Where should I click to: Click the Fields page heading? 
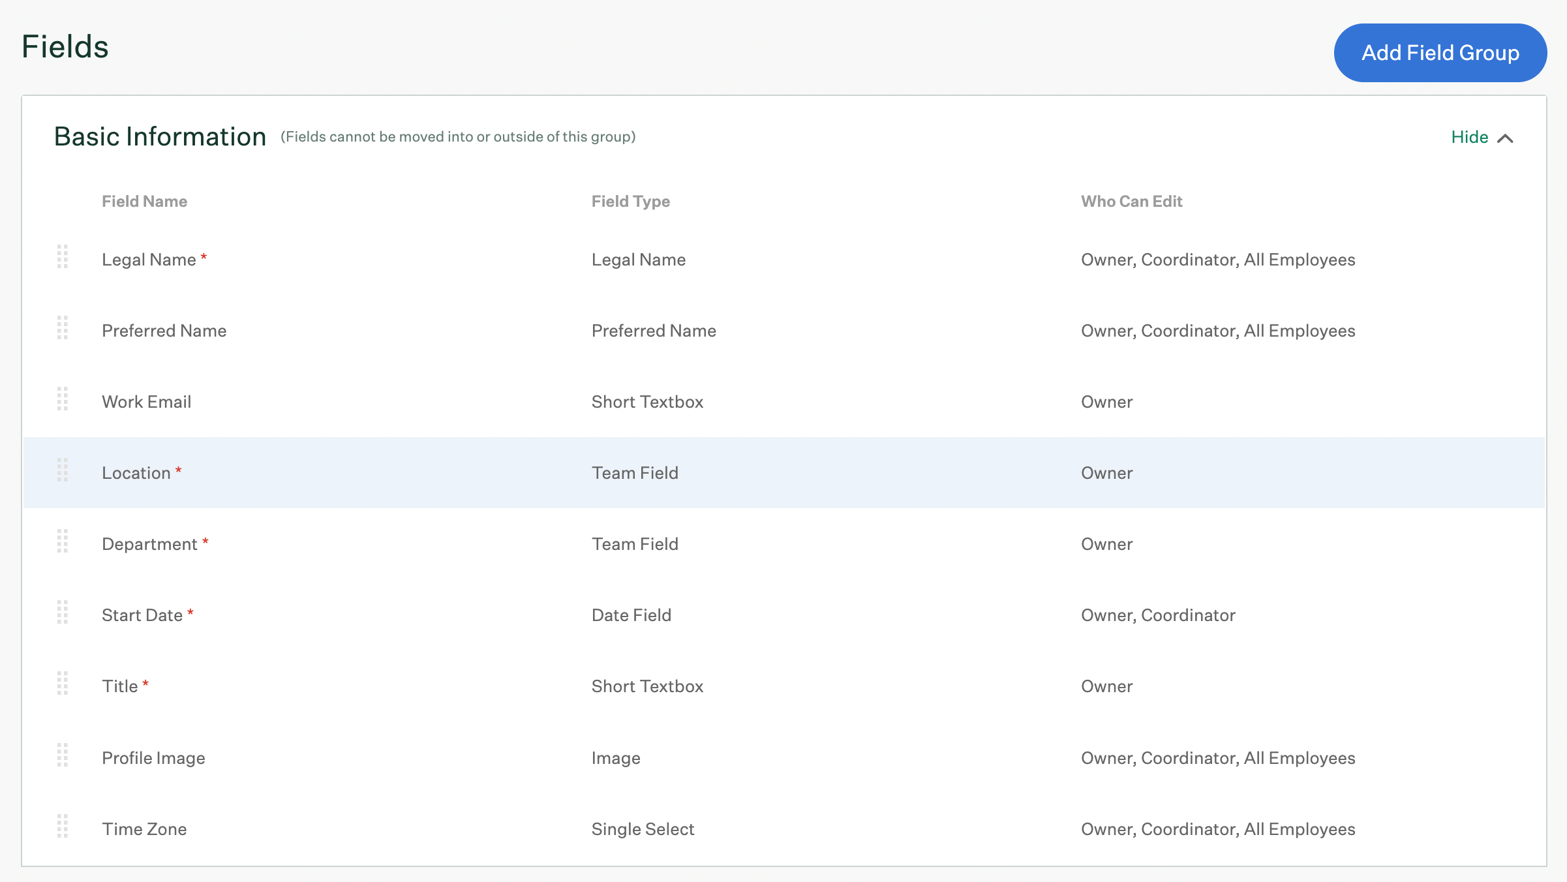(65, 47)
